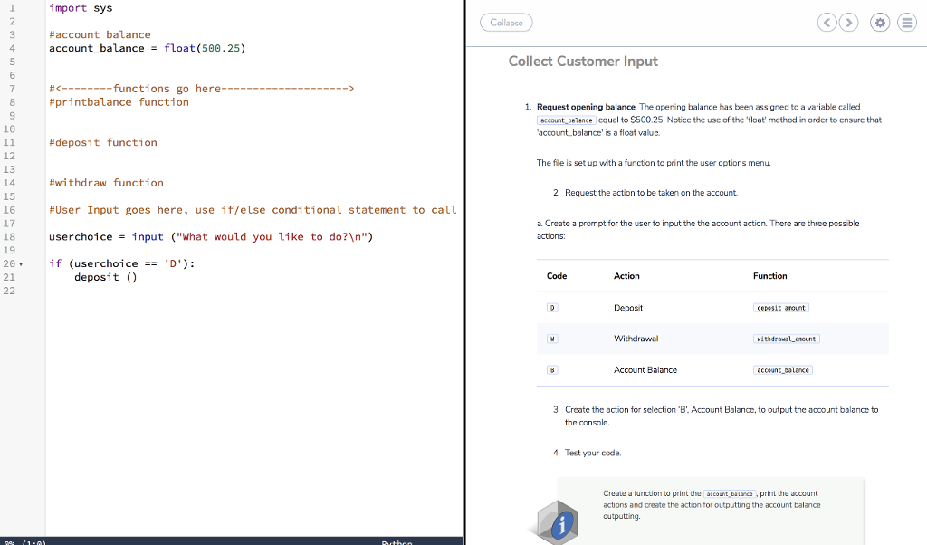Click line number 18 in gutter
This screenshot has height=545, width=927.
pyautogui.click(x=9, y=237)
